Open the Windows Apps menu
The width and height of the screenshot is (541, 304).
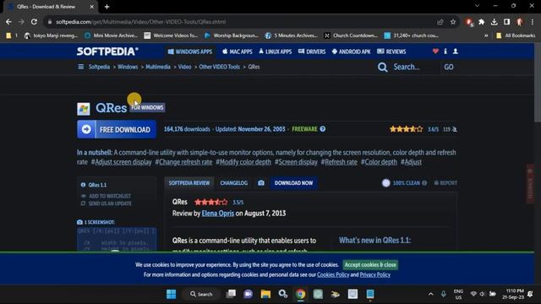pos(190,52)
